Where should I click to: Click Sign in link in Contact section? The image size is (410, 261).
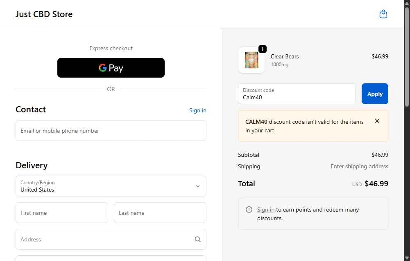click(197, 110)
